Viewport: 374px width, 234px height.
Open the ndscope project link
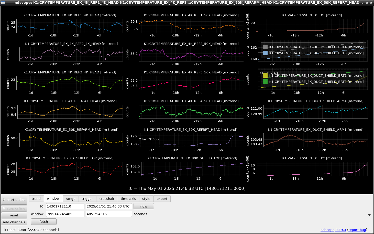[327, 230]
